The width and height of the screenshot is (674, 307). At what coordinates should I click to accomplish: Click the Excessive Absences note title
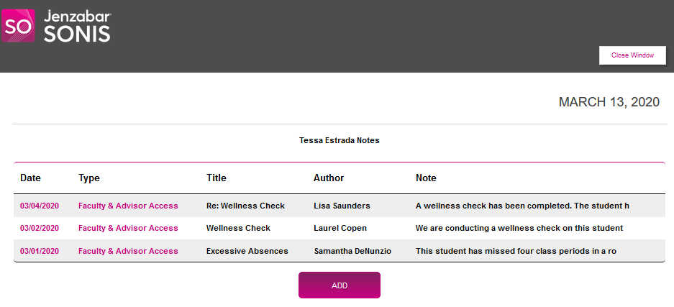pos(247,252)
